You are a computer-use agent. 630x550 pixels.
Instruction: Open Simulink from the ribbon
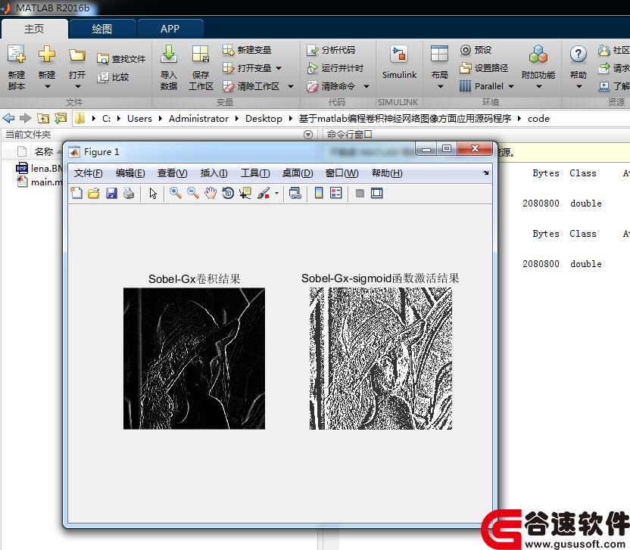(399, 62)
